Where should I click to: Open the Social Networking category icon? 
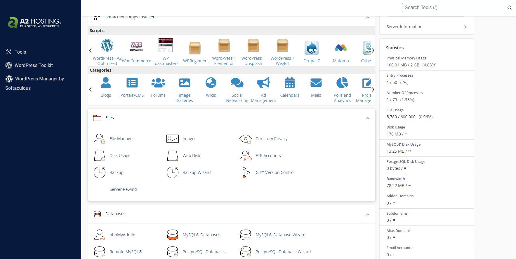point(237,83)
